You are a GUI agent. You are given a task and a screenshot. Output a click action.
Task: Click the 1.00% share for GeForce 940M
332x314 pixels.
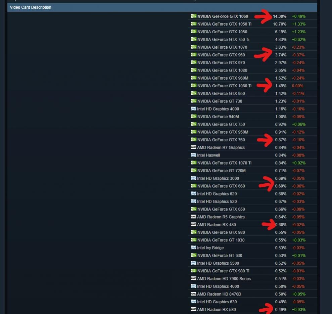click(281, 117)
